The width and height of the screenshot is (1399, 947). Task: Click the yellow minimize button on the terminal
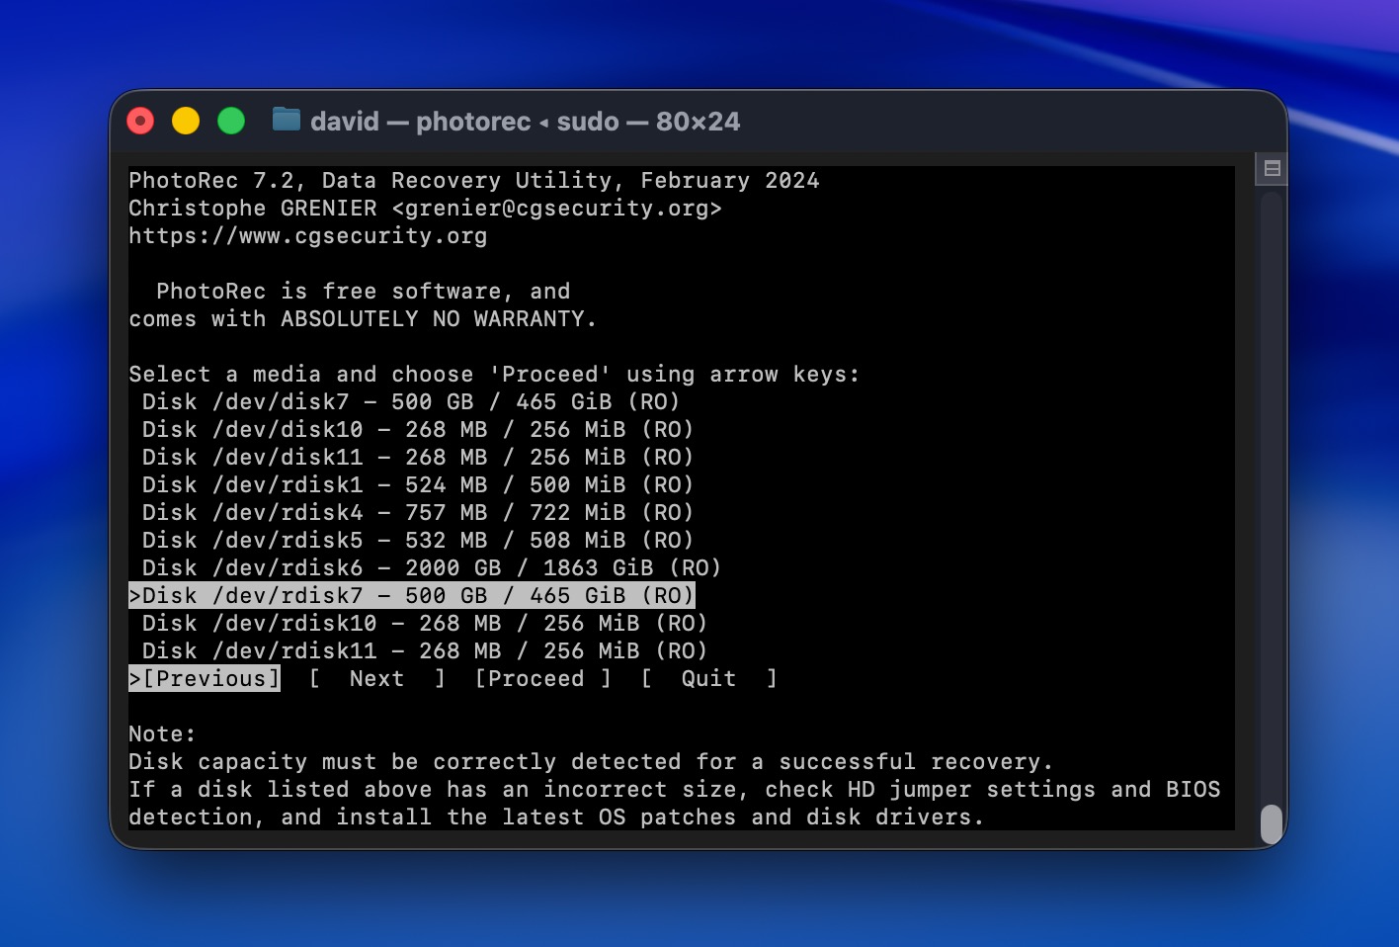(186, 121)
